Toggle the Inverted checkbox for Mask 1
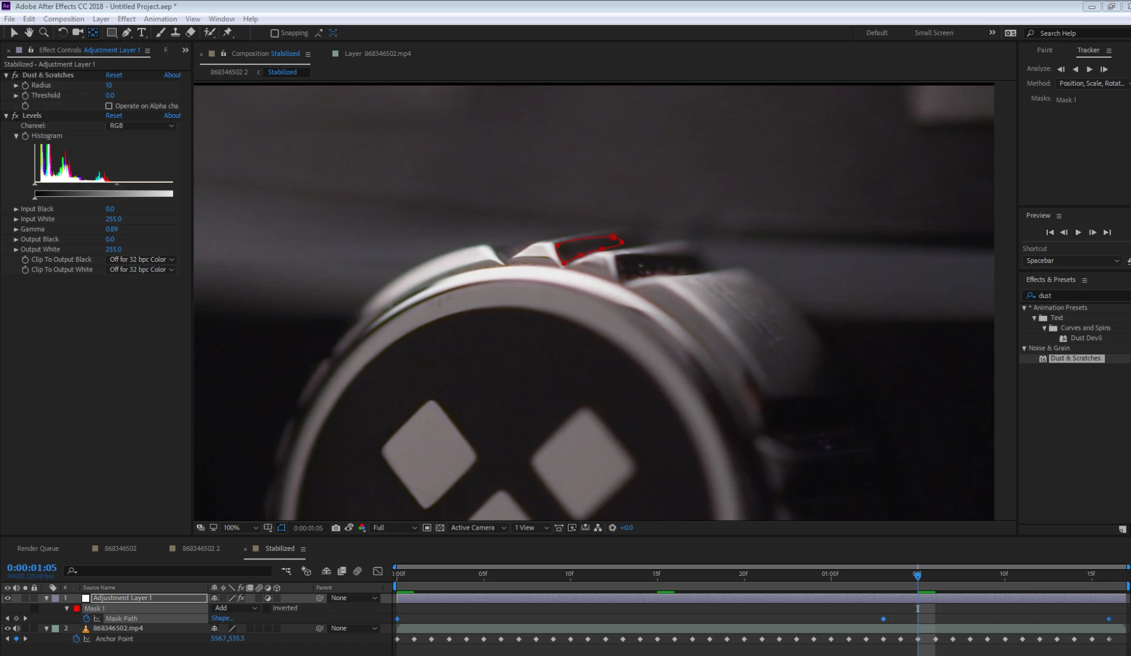Screen dimensions: 1131x656 [x=267, y=608]
